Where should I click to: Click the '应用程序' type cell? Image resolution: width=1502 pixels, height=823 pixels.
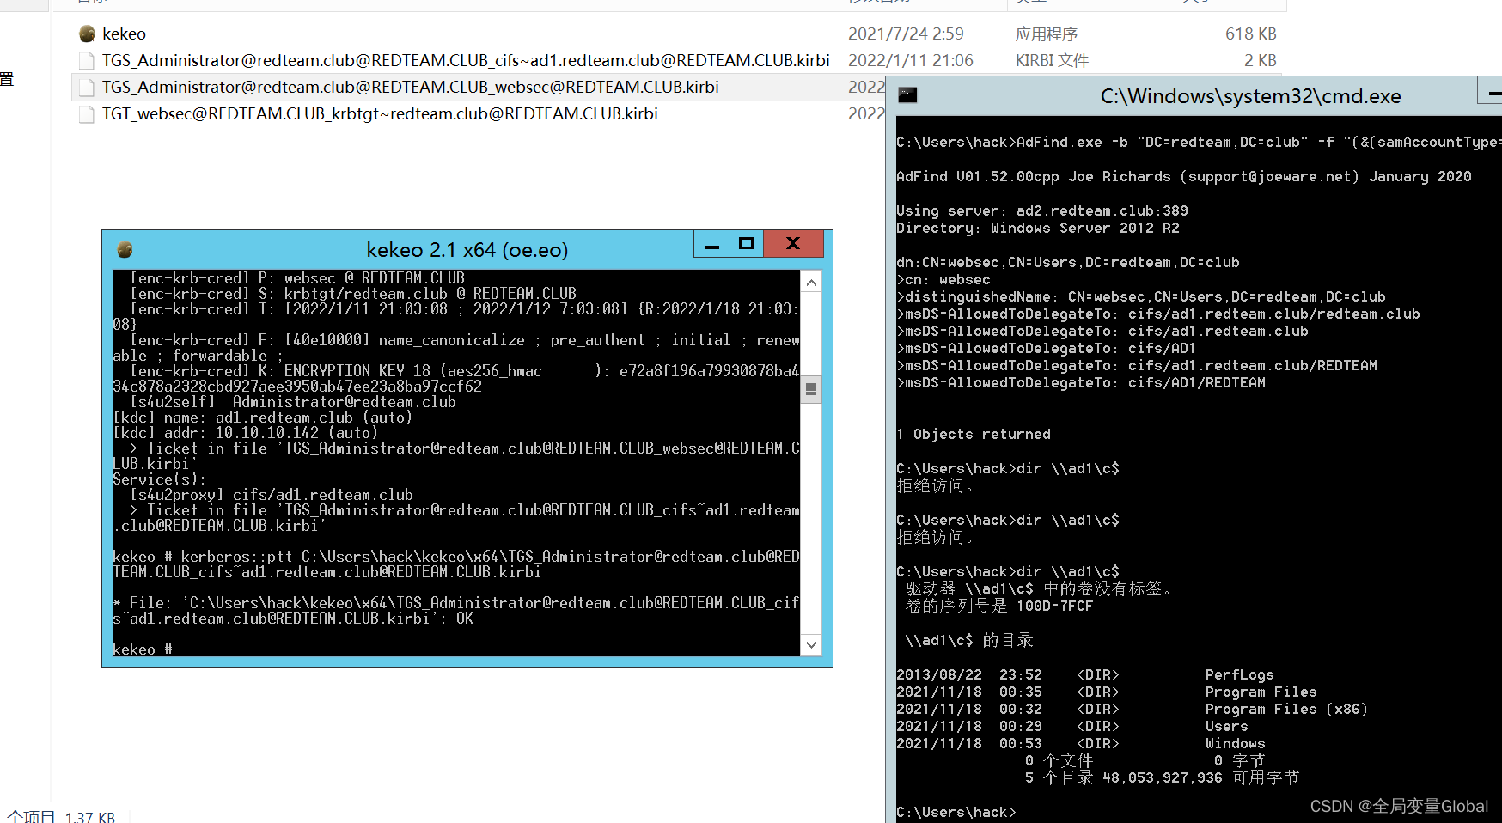coord(1047,34)
